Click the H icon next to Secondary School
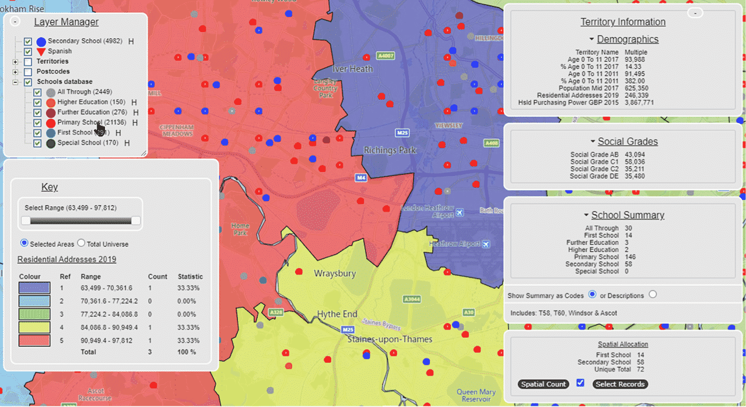The image size is (746, 407). [131, 41]
